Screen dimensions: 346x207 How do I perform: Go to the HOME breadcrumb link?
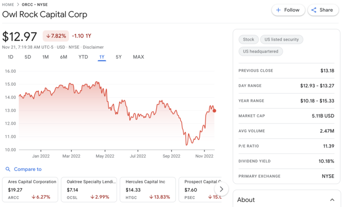point(8,4)
